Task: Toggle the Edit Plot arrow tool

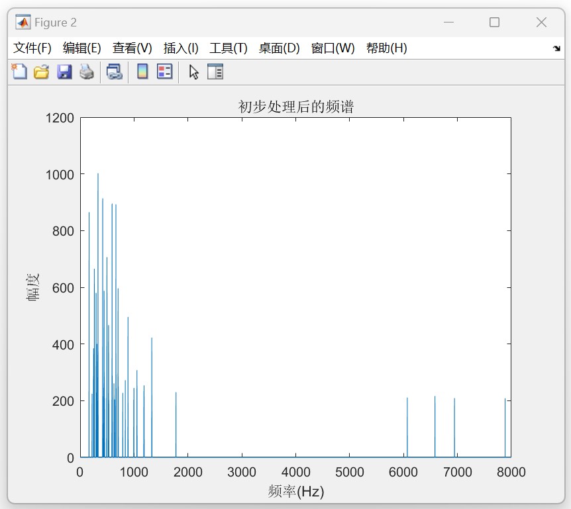Action: click(193, 71)
